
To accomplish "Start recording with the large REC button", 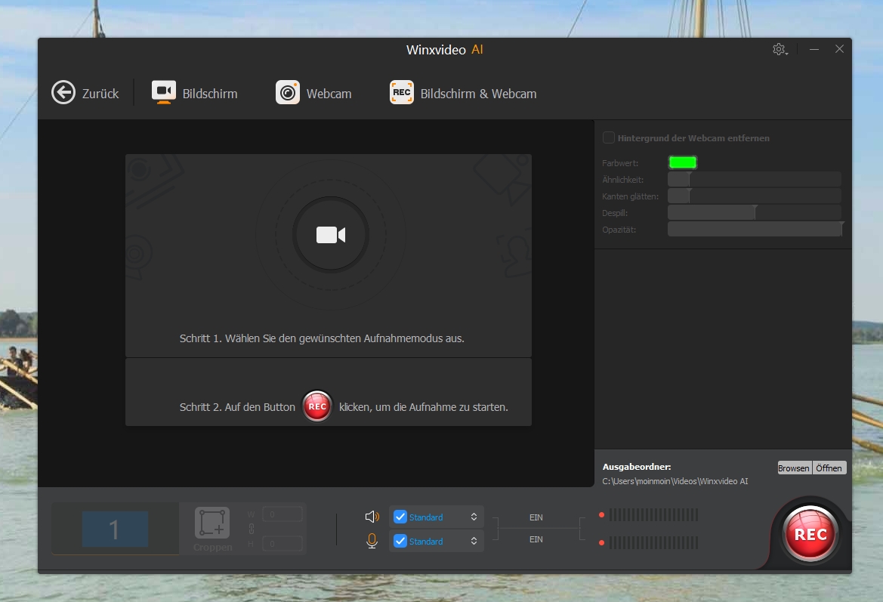I will (x=810, y=534).
